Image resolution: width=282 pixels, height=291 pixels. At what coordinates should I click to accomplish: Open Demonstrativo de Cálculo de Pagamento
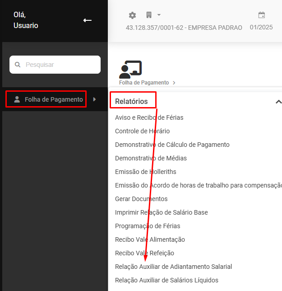pos(172,145)
